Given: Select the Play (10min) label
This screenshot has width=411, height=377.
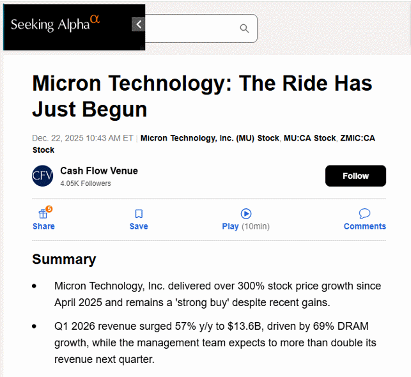Looking at the screenshot, I should [x=245, y=226].
